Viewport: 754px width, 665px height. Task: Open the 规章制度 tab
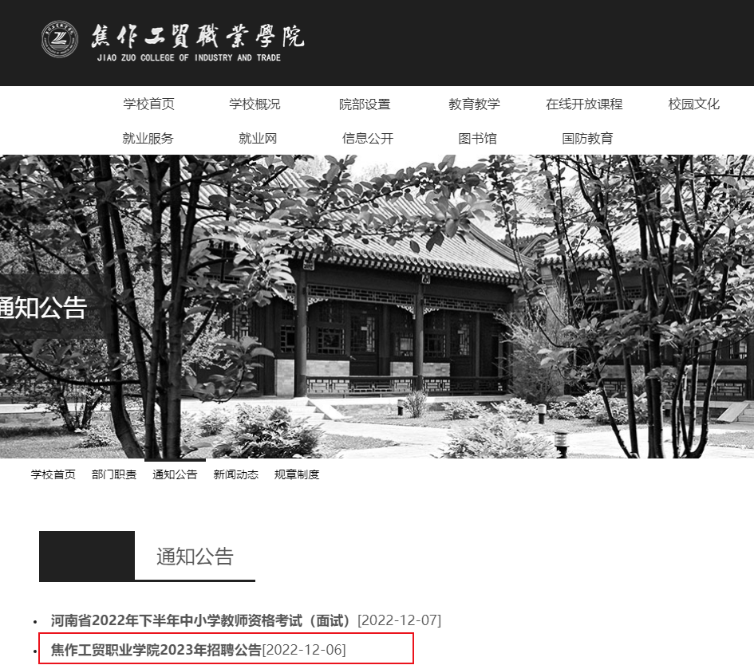297,474
